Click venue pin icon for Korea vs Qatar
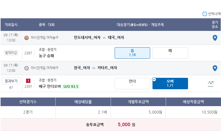The height and width of the screenshot is (131, 221). [x=215, y=68]
